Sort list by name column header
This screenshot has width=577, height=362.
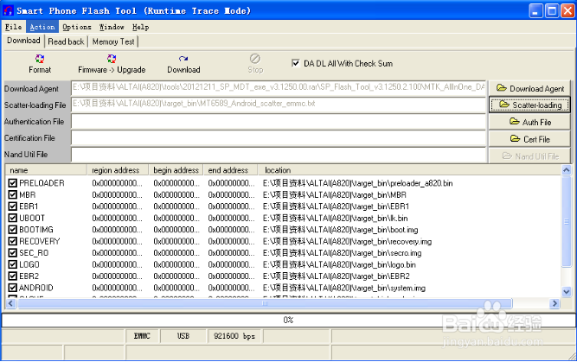click(x=47, y=170)
